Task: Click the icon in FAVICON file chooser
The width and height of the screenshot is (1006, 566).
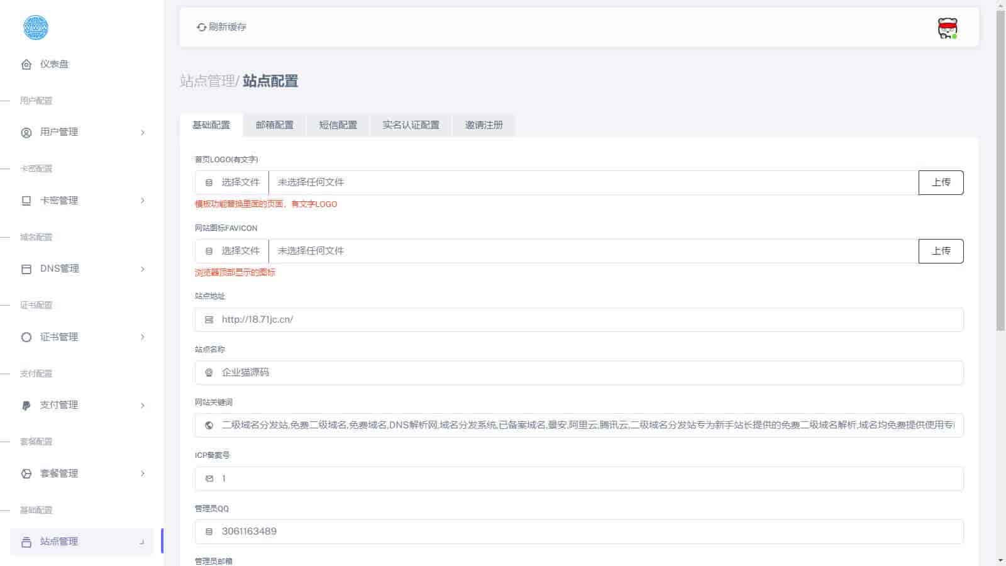Action: click(209, 251)
